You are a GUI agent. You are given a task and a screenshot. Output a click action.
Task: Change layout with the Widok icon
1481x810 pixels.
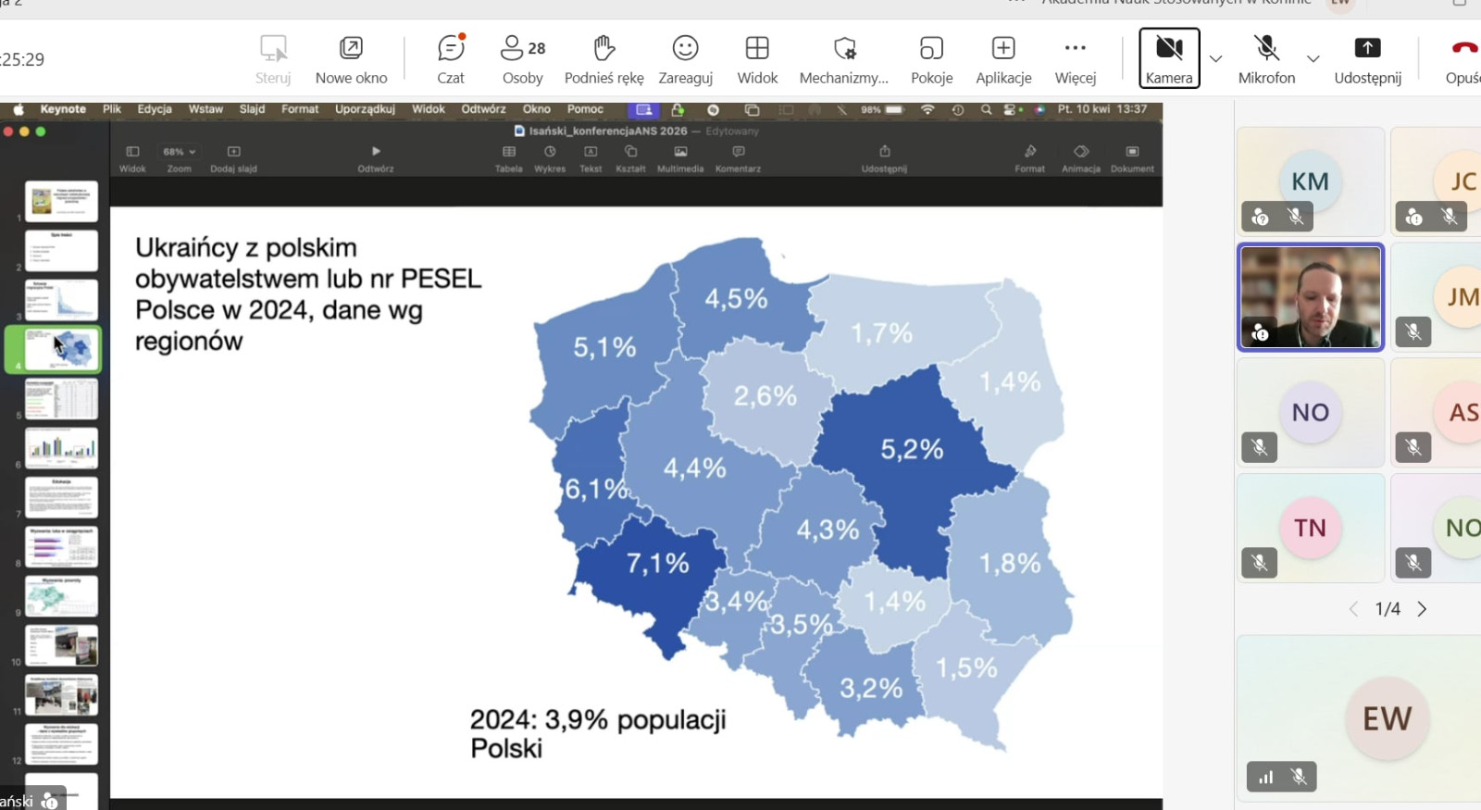pyautogui.click(x=757, y=58)
